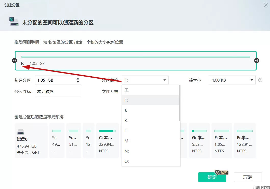Click the partition icon in the dialog header
270x189 pixels.
tap(14, 22)
